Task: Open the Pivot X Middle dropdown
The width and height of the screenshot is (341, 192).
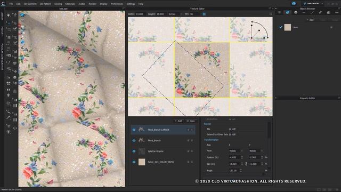Action: 236,150
